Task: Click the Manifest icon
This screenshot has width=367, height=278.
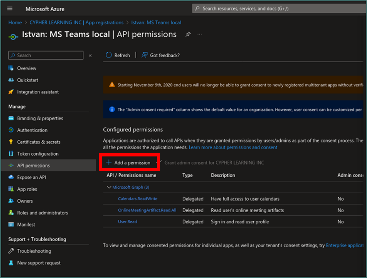Action: coord(11,224)
